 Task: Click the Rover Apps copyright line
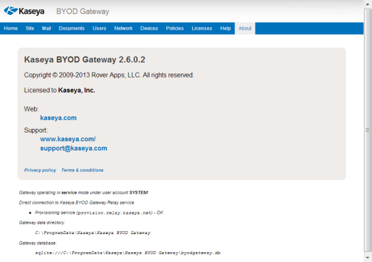[x=109, y=75]
